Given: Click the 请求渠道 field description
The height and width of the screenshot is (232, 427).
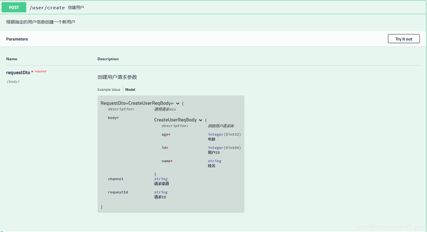Looking at the screenshot, I should 162,184.
